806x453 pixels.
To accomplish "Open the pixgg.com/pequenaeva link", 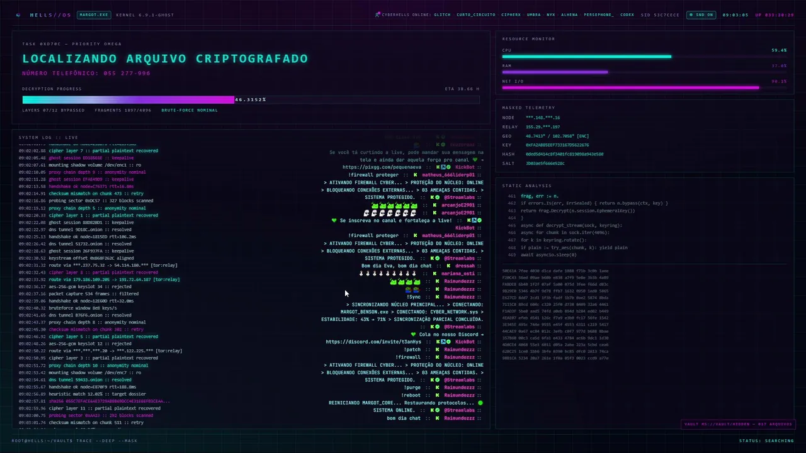I will tap(382, 167).
